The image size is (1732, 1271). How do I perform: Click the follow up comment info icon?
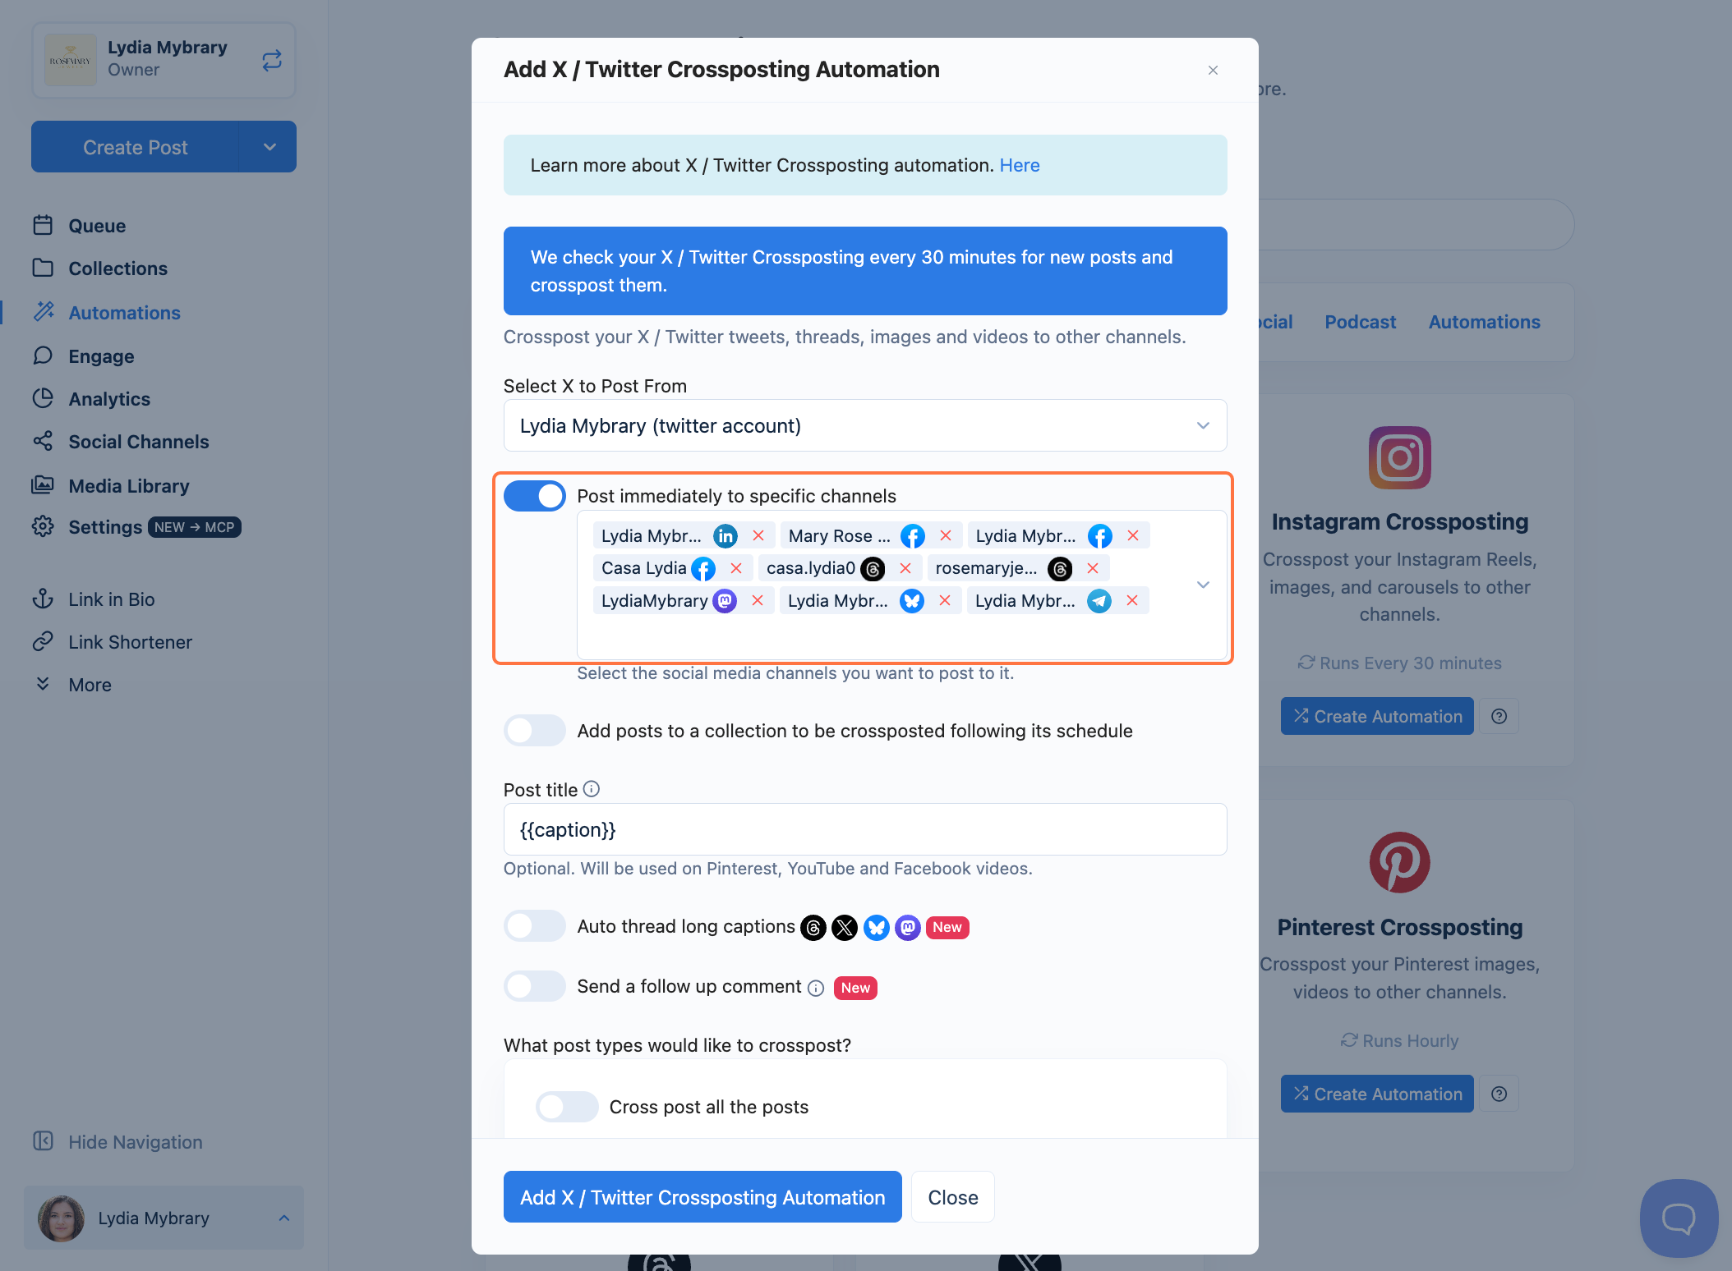tap(816, 988)
